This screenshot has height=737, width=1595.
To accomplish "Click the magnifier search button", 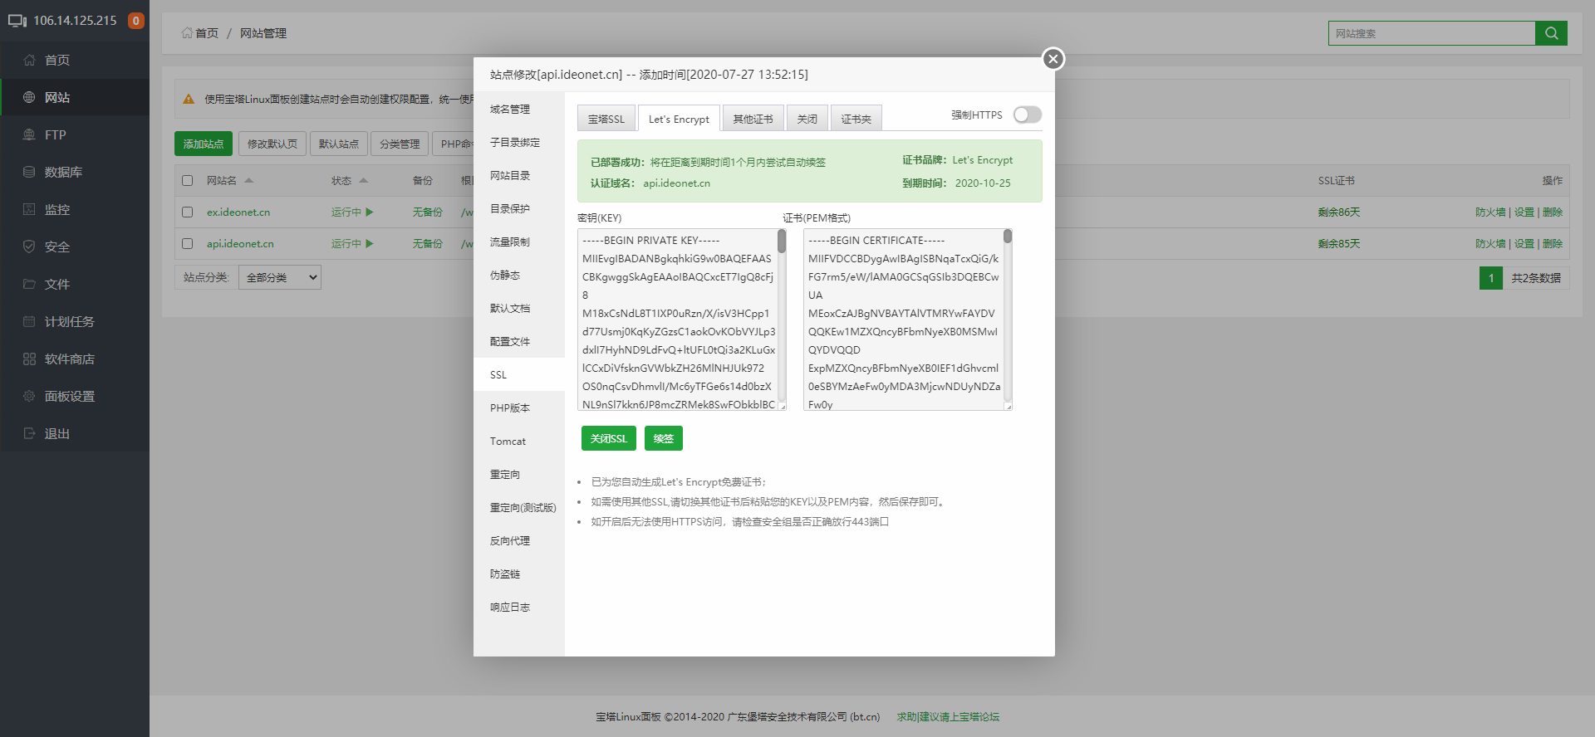I will 1551,33.
